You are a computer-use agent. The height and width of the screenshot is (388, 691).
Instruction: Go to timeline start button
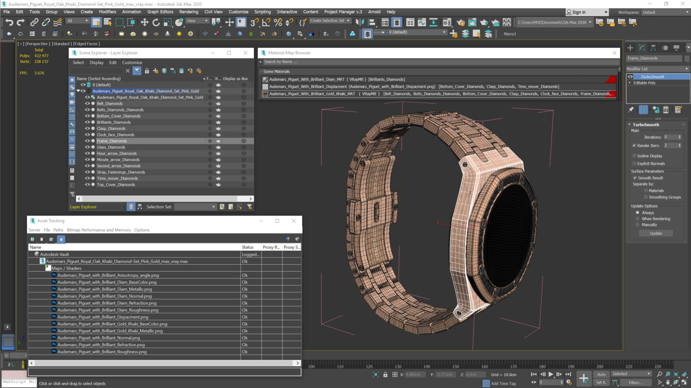534,374
